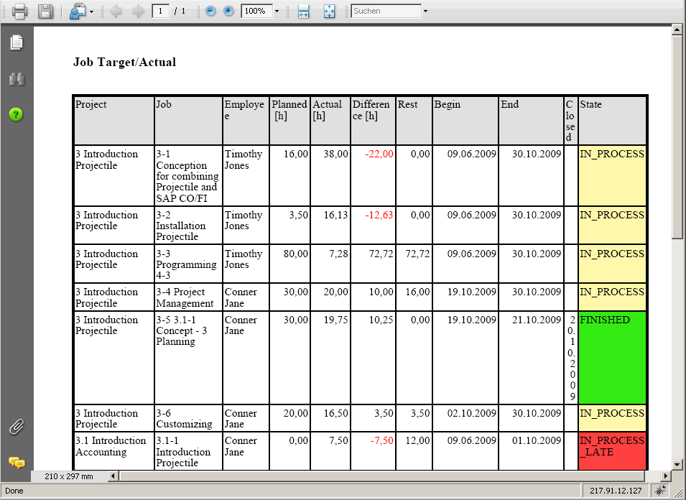Click in the Suchen search field
Image resolution: width=686 pixels, height=500 pixels.
pyautogui.click(x=386, y=11)
